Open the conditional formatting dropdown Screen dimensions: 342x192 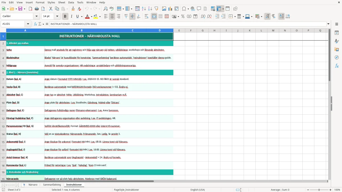[x=261, y=16]
